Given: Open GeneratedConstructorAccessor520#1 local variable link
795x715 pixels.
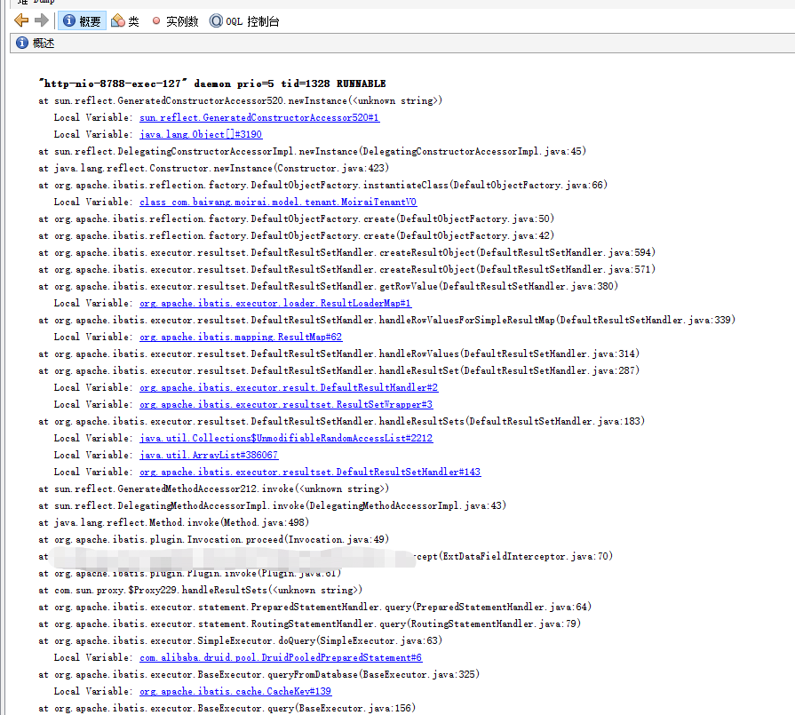Looking at the screenshot, I should (259, 117).
